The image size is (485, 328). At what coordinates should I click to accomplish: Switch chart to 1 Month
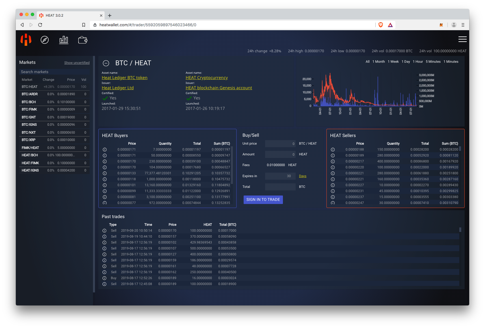(x=378, y=62)
